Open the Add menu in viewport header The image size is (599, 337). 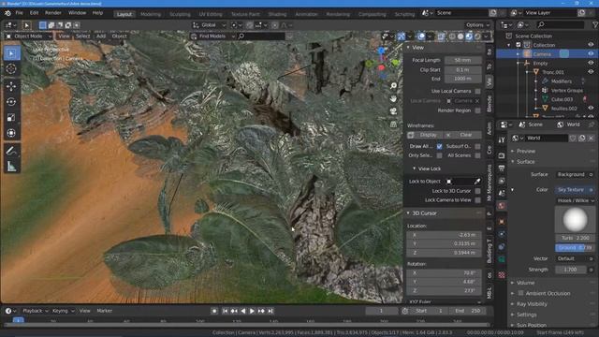click(x=101, y=37)
